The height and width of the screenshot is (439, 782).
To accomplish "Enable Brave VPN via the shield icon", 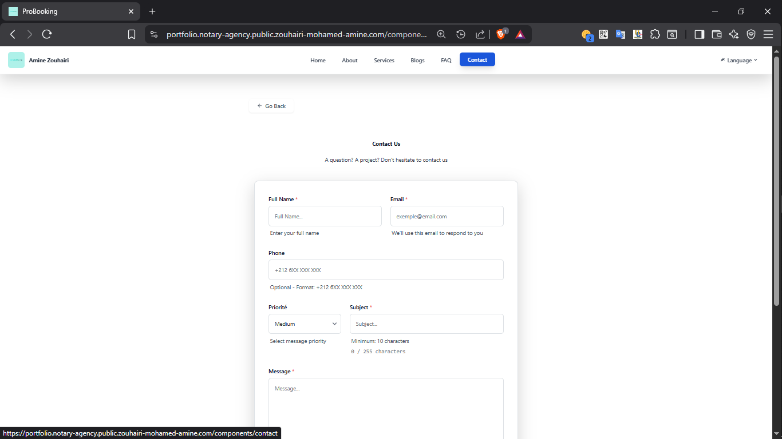I will coord(751,34).
